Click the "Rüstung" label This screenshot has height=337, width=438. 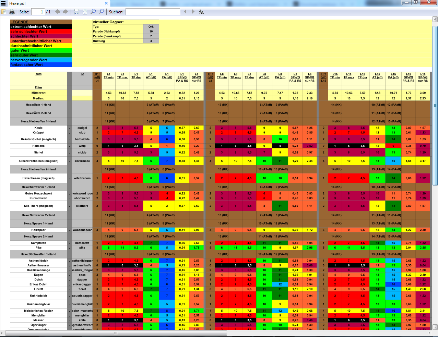[x=99, y=41]
